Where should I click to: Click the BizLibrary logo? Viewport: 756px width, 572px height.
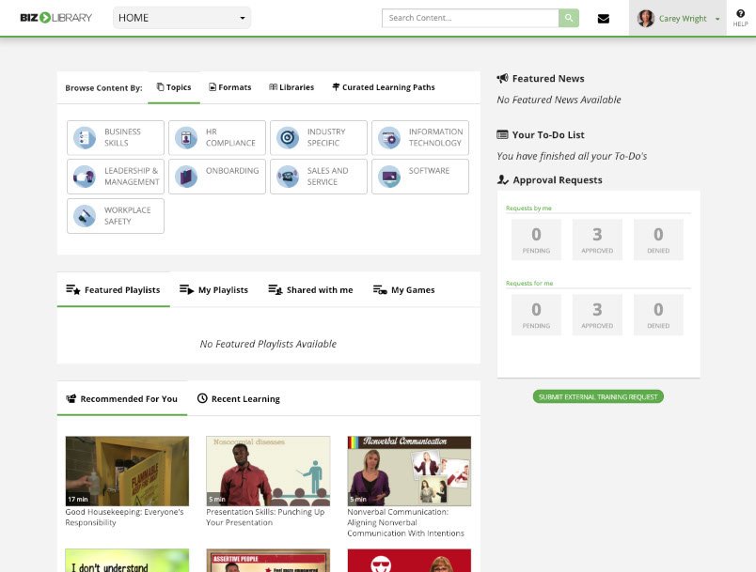click(x=55, y=18)
